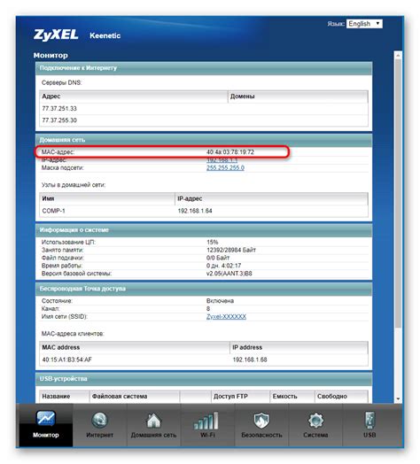
Task: Click the 255.255.255.0 subnet mask link
Action: pos(225,167)
